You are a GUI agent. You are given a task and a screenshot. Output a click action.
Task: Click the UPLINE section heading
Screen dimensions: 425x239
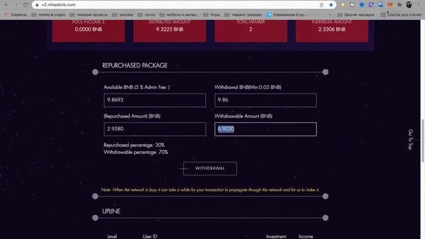pos(111,211)
